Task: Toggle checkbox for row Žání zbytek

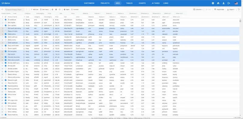Action: [x=5, y=23]
